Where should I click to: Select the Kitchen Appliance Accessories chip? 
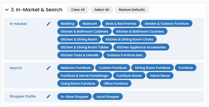(x=141, y=47)
